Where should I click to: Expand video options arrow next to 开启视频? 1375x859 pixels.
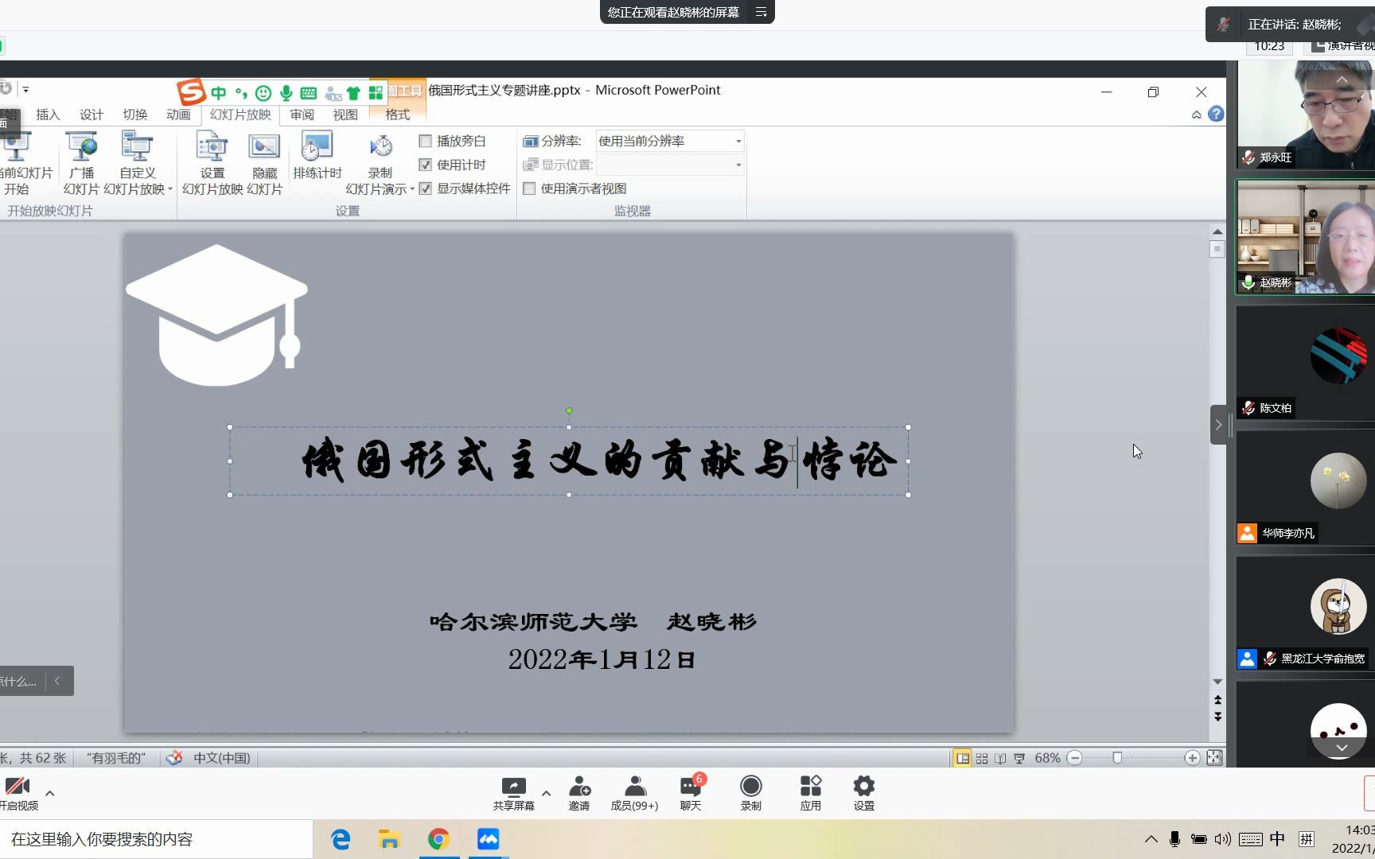pyautogui.click(x=50, y=793)
